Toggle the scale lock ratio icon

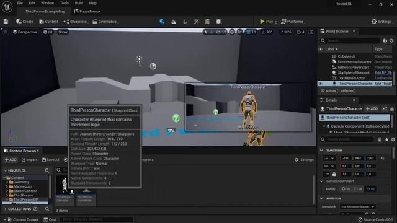pos(334,174)
